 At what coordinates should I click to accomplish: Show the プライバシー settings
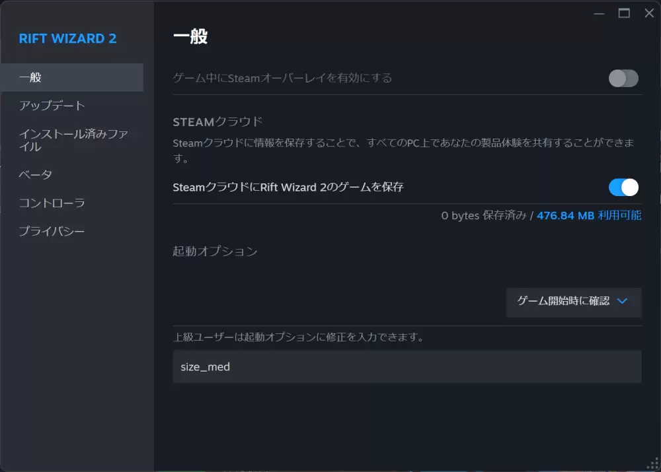click(x=52, y=232)
